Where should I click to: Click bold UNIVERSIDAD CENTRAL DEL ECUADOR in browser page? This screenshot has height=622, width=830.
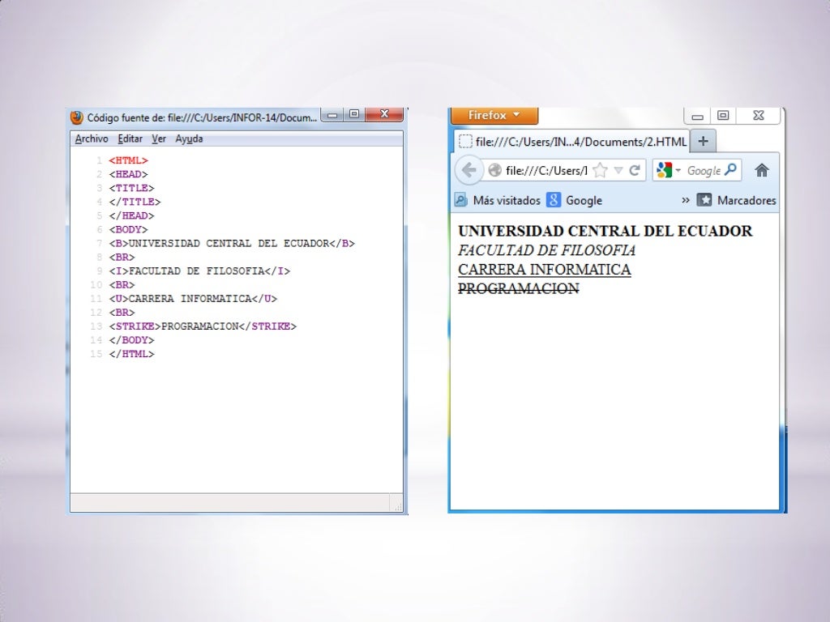click(605, 231)
